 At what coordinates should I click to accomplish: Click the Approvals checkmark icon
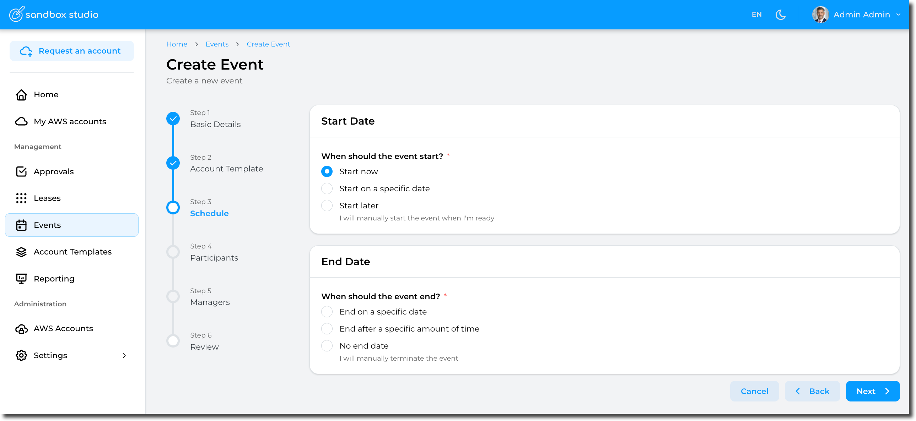[21, 171]
